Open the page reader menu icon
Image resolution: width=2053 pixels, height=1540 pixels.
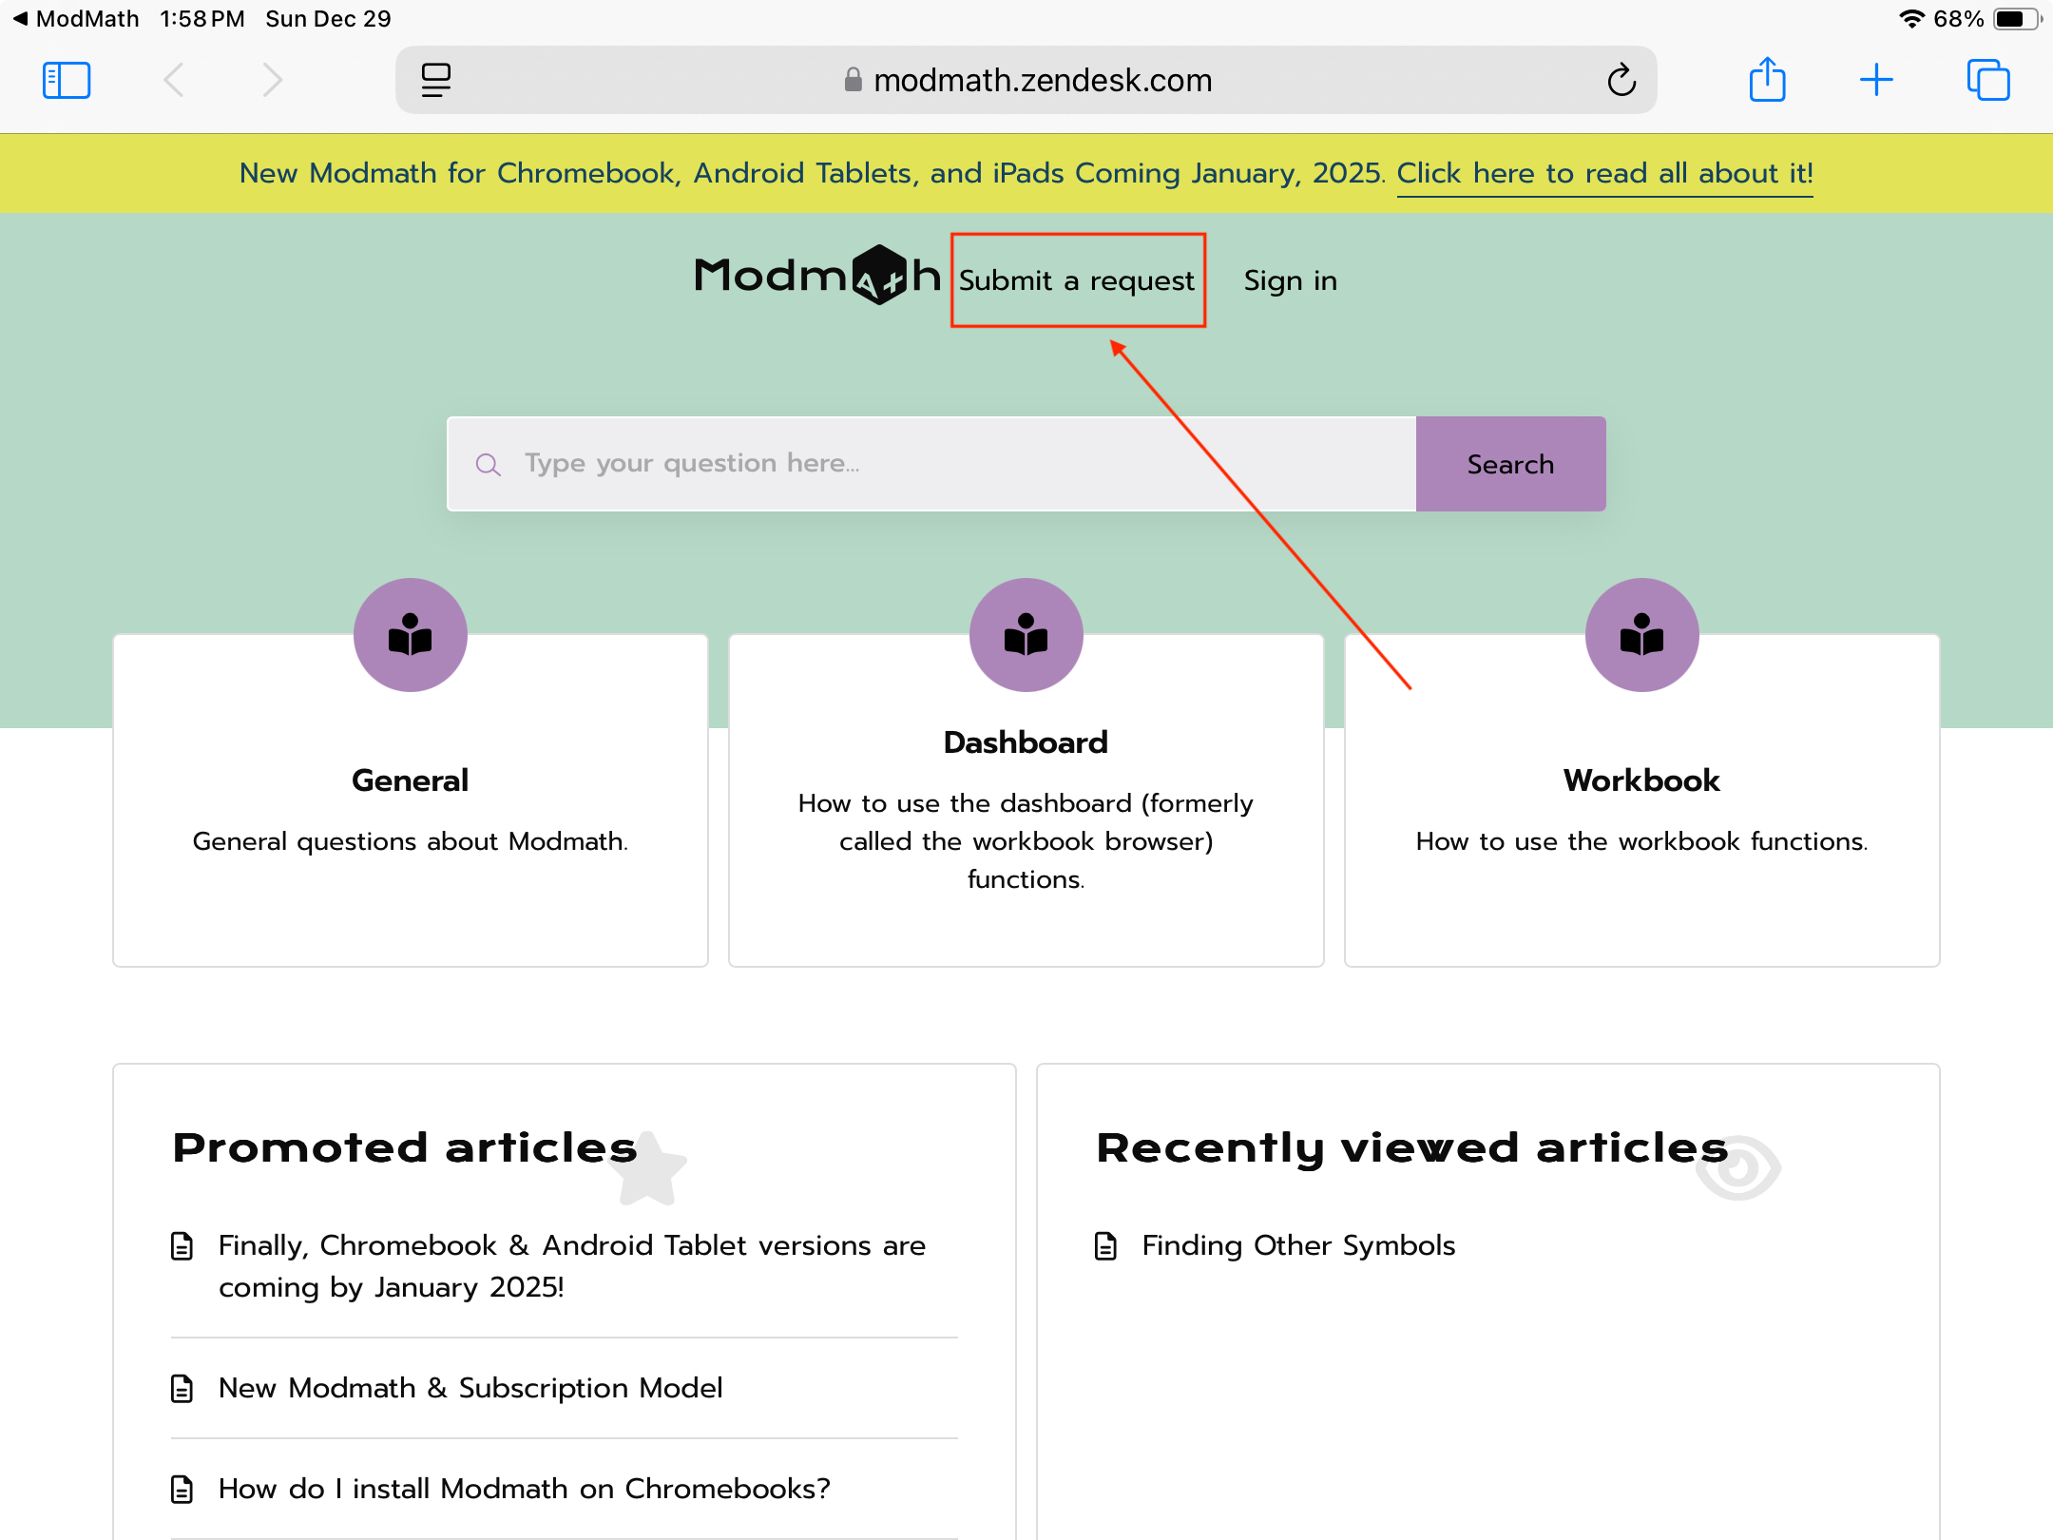click(436, 80)
